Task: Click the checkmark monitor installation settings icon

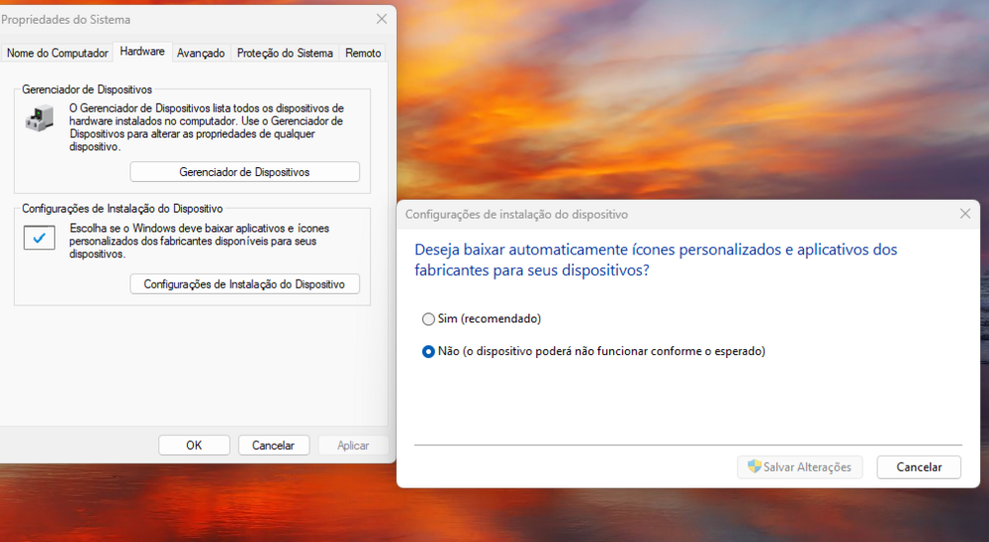Action: point(40,237)
